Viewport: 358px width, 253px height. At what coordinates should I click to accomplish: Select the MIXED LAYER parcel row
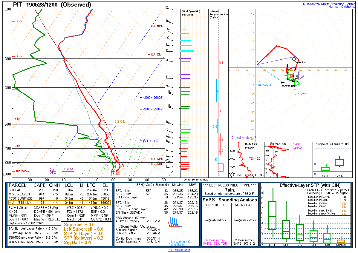pos(59,194)
